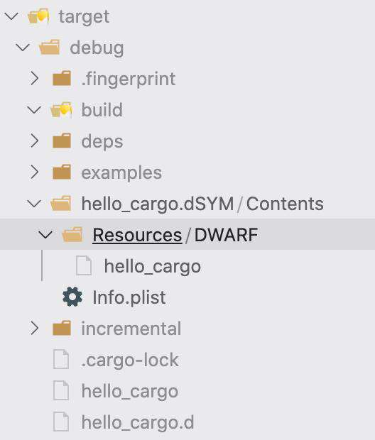Click the .cargo-lock file icon
Viewport: 375px width, 440px height.
[x=61, y=359]
